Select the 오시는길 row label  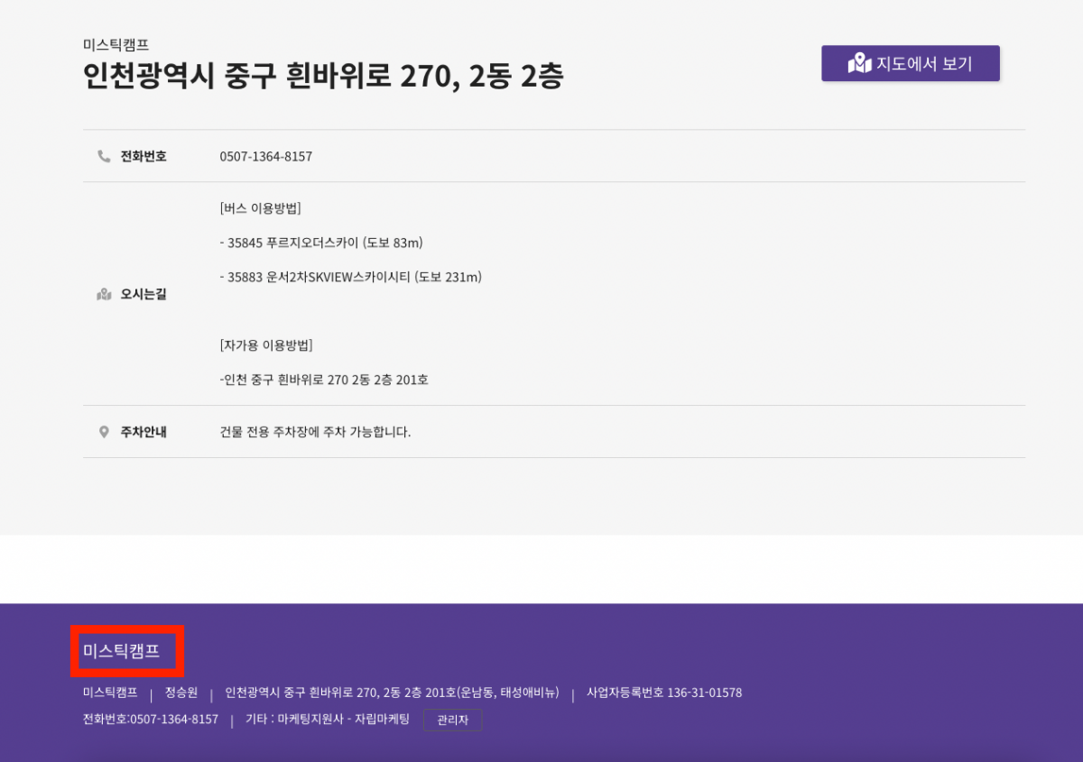[x=143, y=294]
